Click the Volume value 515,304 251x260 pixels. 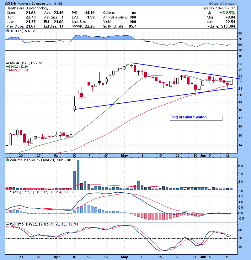click(x=228, y=26)
